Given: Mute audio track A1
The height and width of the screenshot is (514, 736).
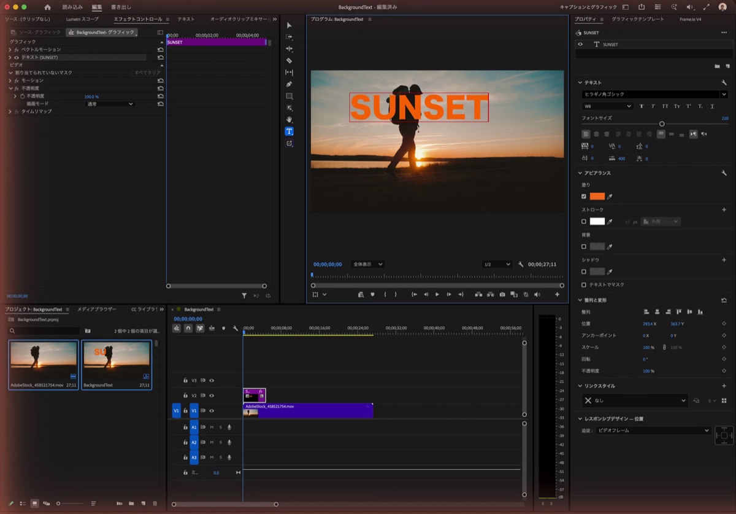Looking at the screenshot, I should coord(212,427).
